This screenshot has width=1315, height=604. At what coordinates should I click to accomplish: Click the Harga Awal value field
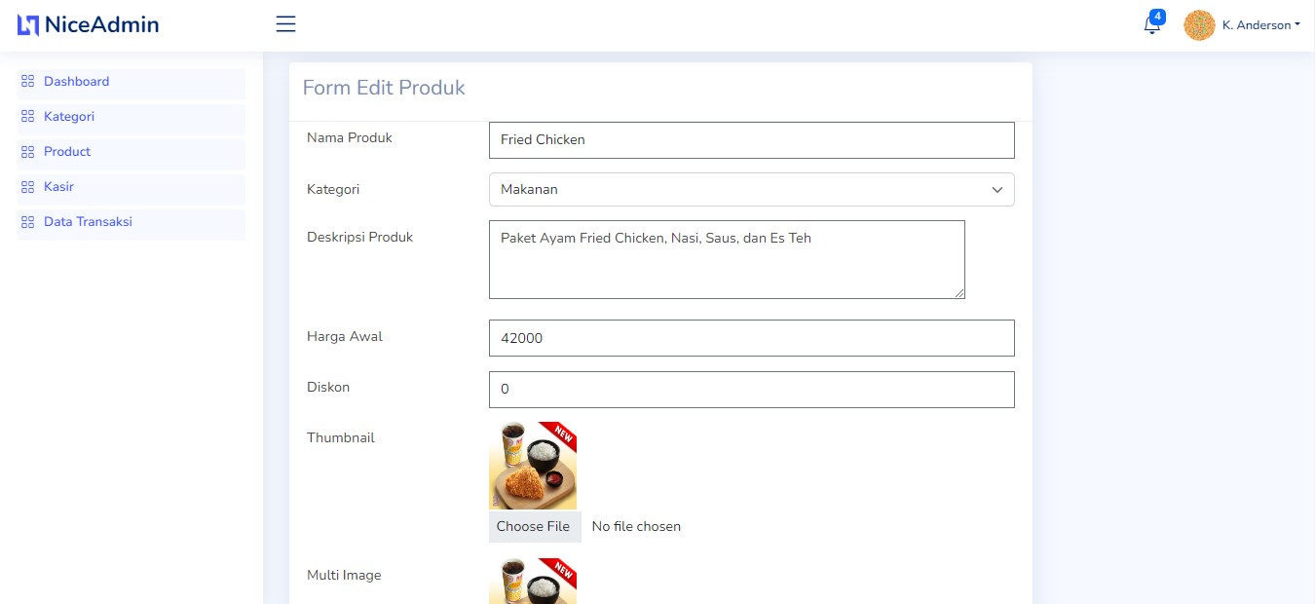(x=750, y=338)
